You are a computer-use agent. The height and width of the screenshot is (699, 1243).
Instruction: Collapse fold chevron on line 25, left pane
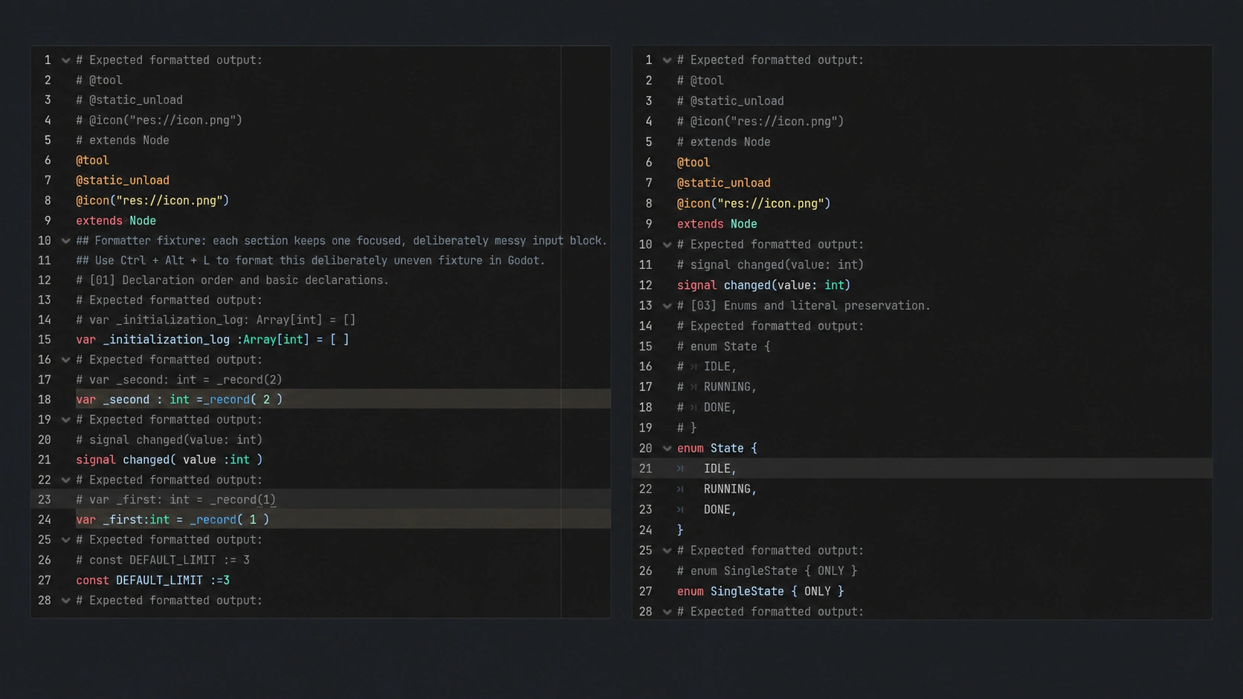[x=65, y=540]
